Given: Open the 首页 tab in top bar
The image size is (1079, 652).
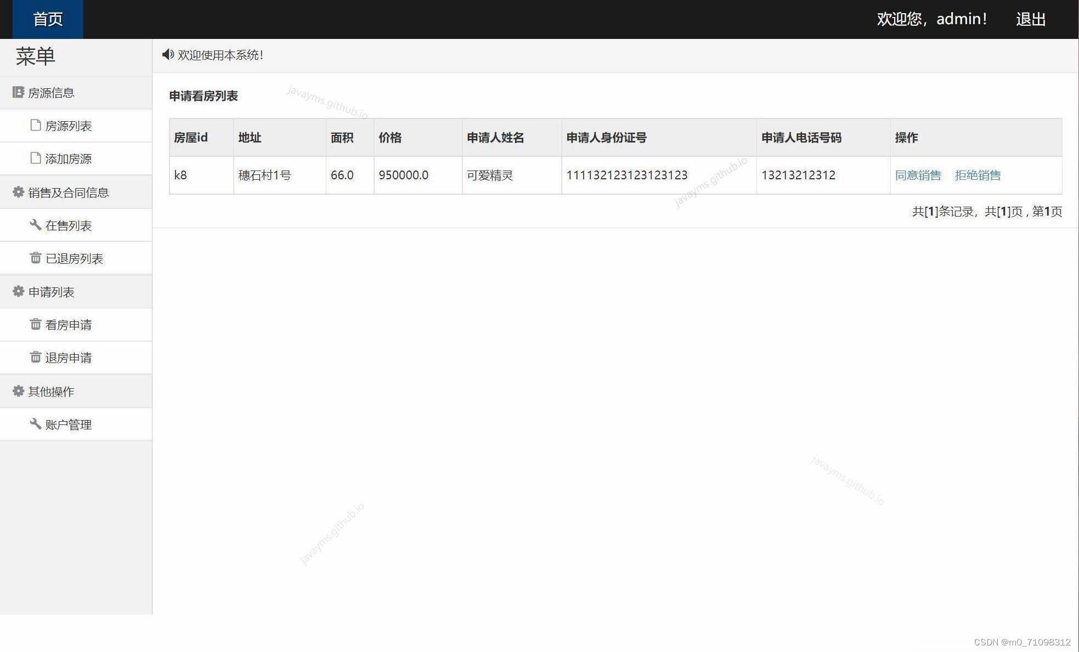Looking at the screenshot, I should pyautogui.click(x=48, y=19).
